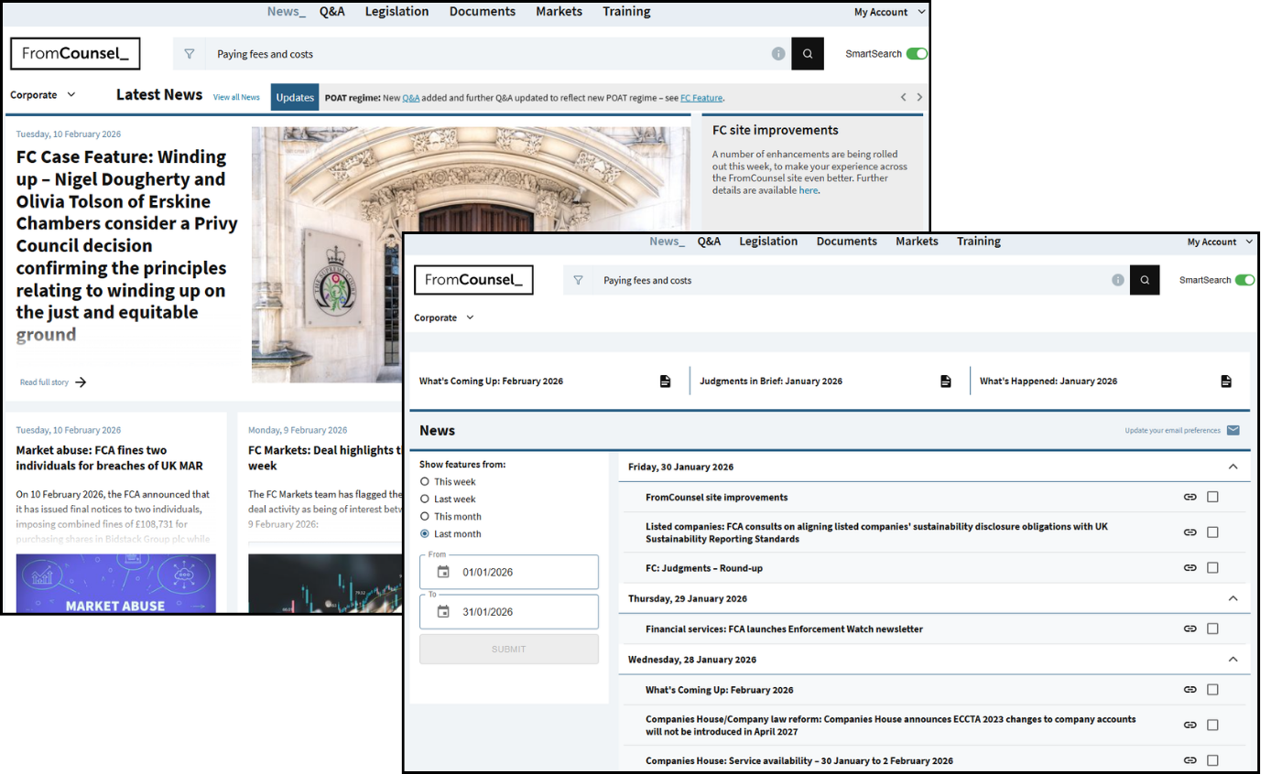Select the This week radio button
The image size is (1271, 774).
click(x=425, y=481)
